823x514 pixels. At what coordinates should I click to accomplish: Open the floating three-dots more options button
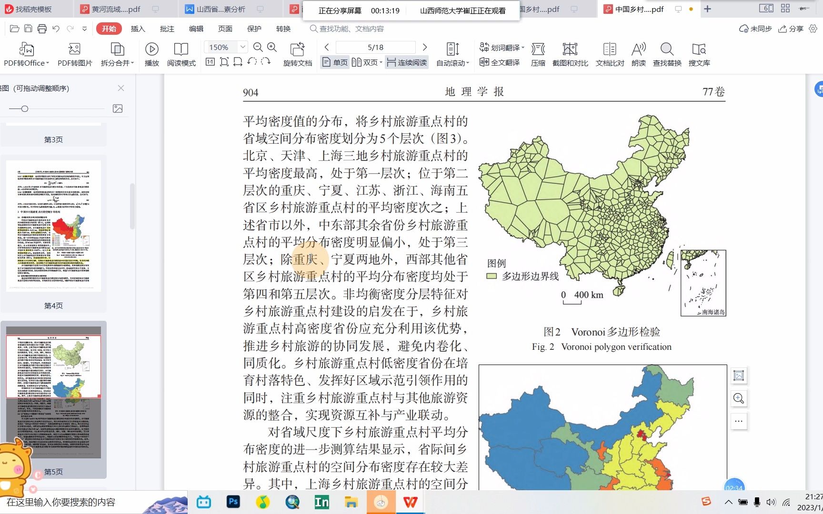tap(739, 421)
